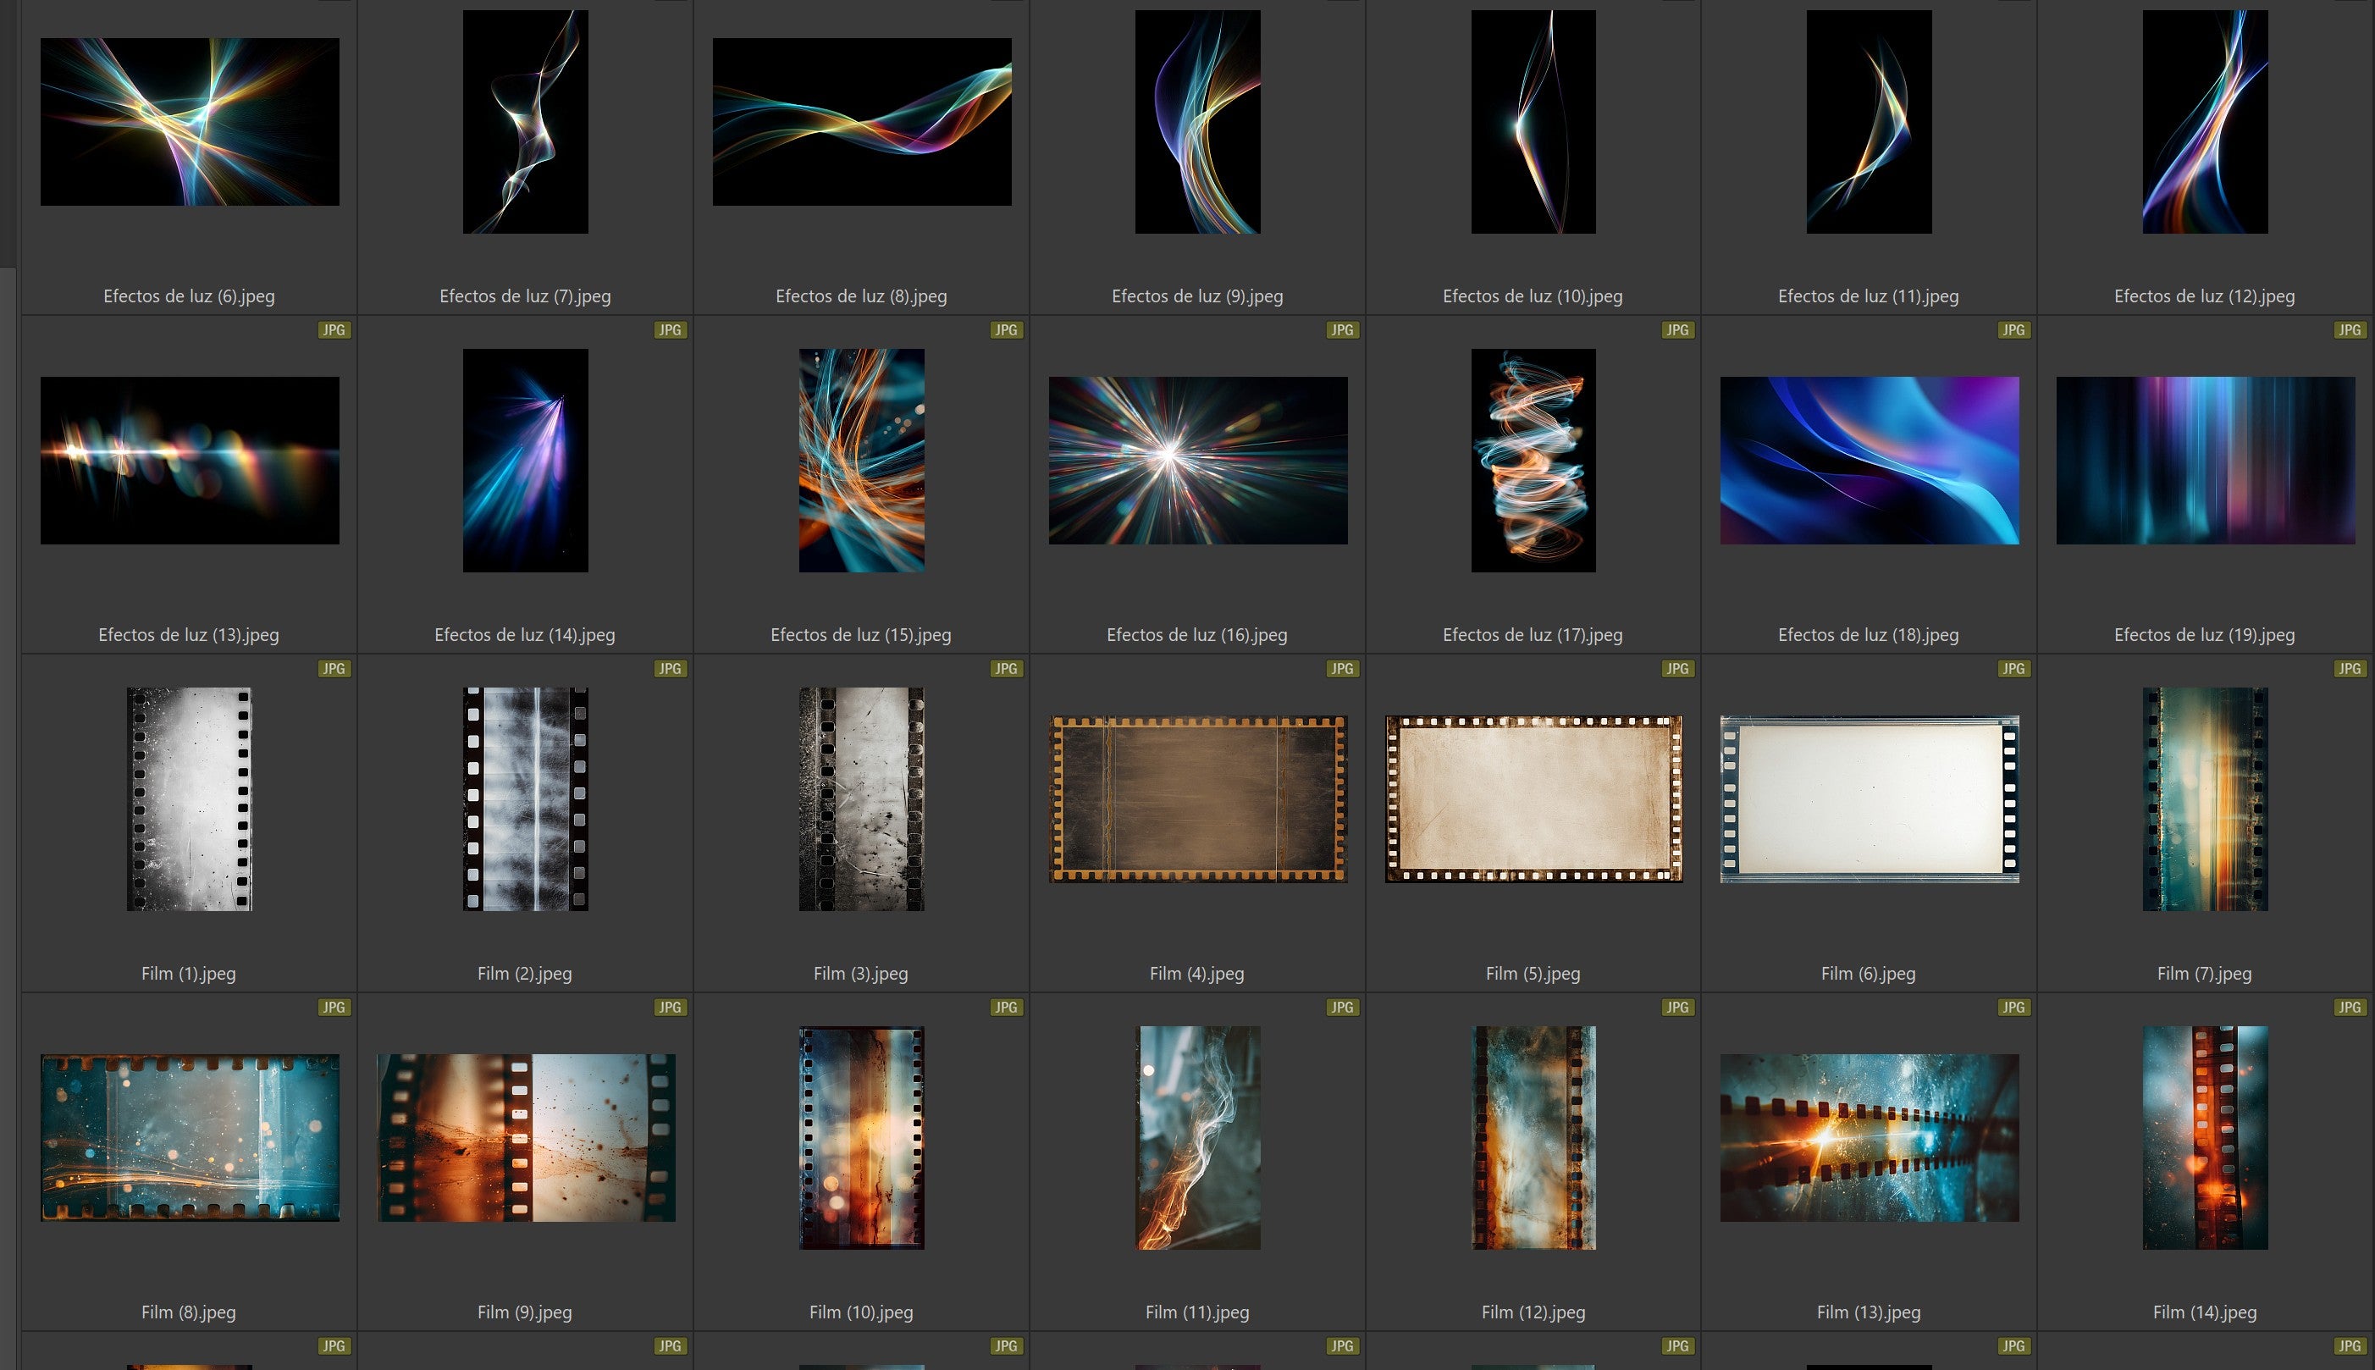Click the file name Film (1).jpeg
The width and height of the screenshot is (2375, 1370).
[189, 974]
